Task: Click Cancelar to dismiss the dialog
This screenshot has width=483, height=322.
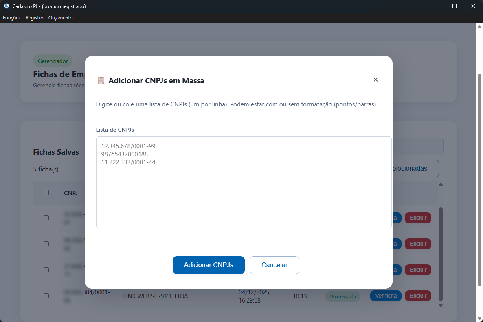Action: coord(274,265)
